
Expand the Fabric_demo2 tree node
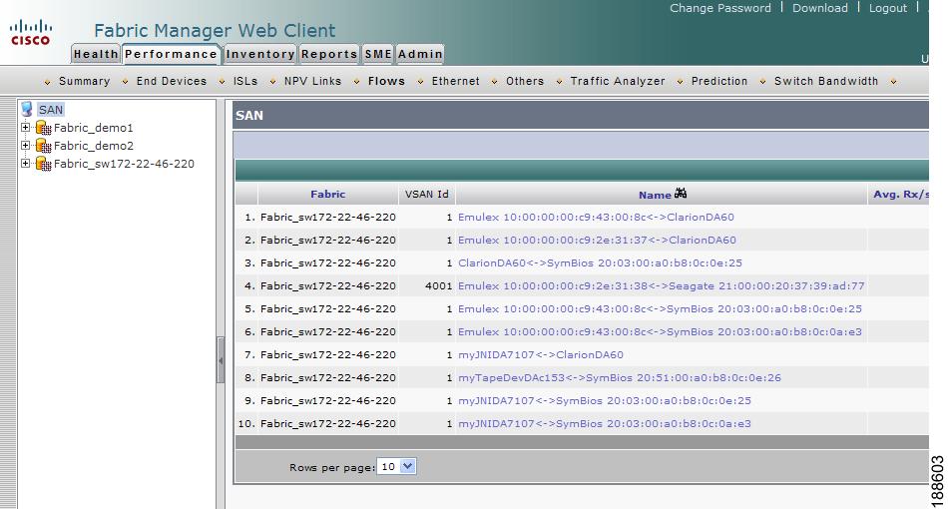pos(25,146)
